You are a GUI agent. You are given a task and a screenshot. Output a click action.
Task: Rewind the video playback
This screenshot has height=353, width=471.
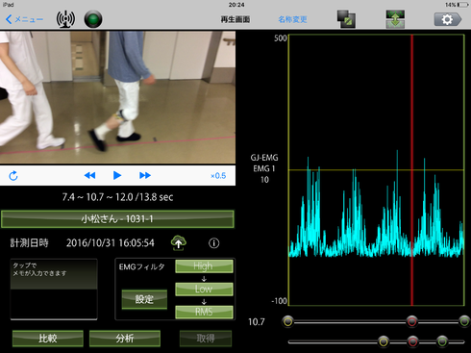click(89, 175)
